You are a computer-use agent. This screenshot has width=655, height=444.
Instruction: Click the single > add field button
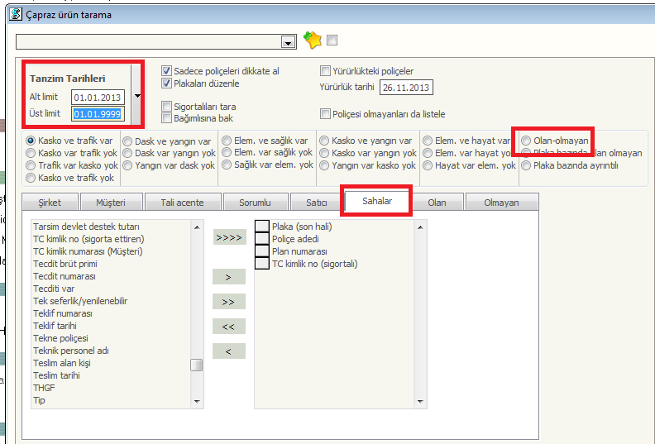[x=228, y=277]
